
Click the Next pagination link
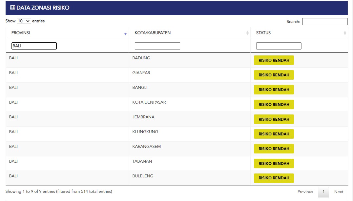click(339, 192)
